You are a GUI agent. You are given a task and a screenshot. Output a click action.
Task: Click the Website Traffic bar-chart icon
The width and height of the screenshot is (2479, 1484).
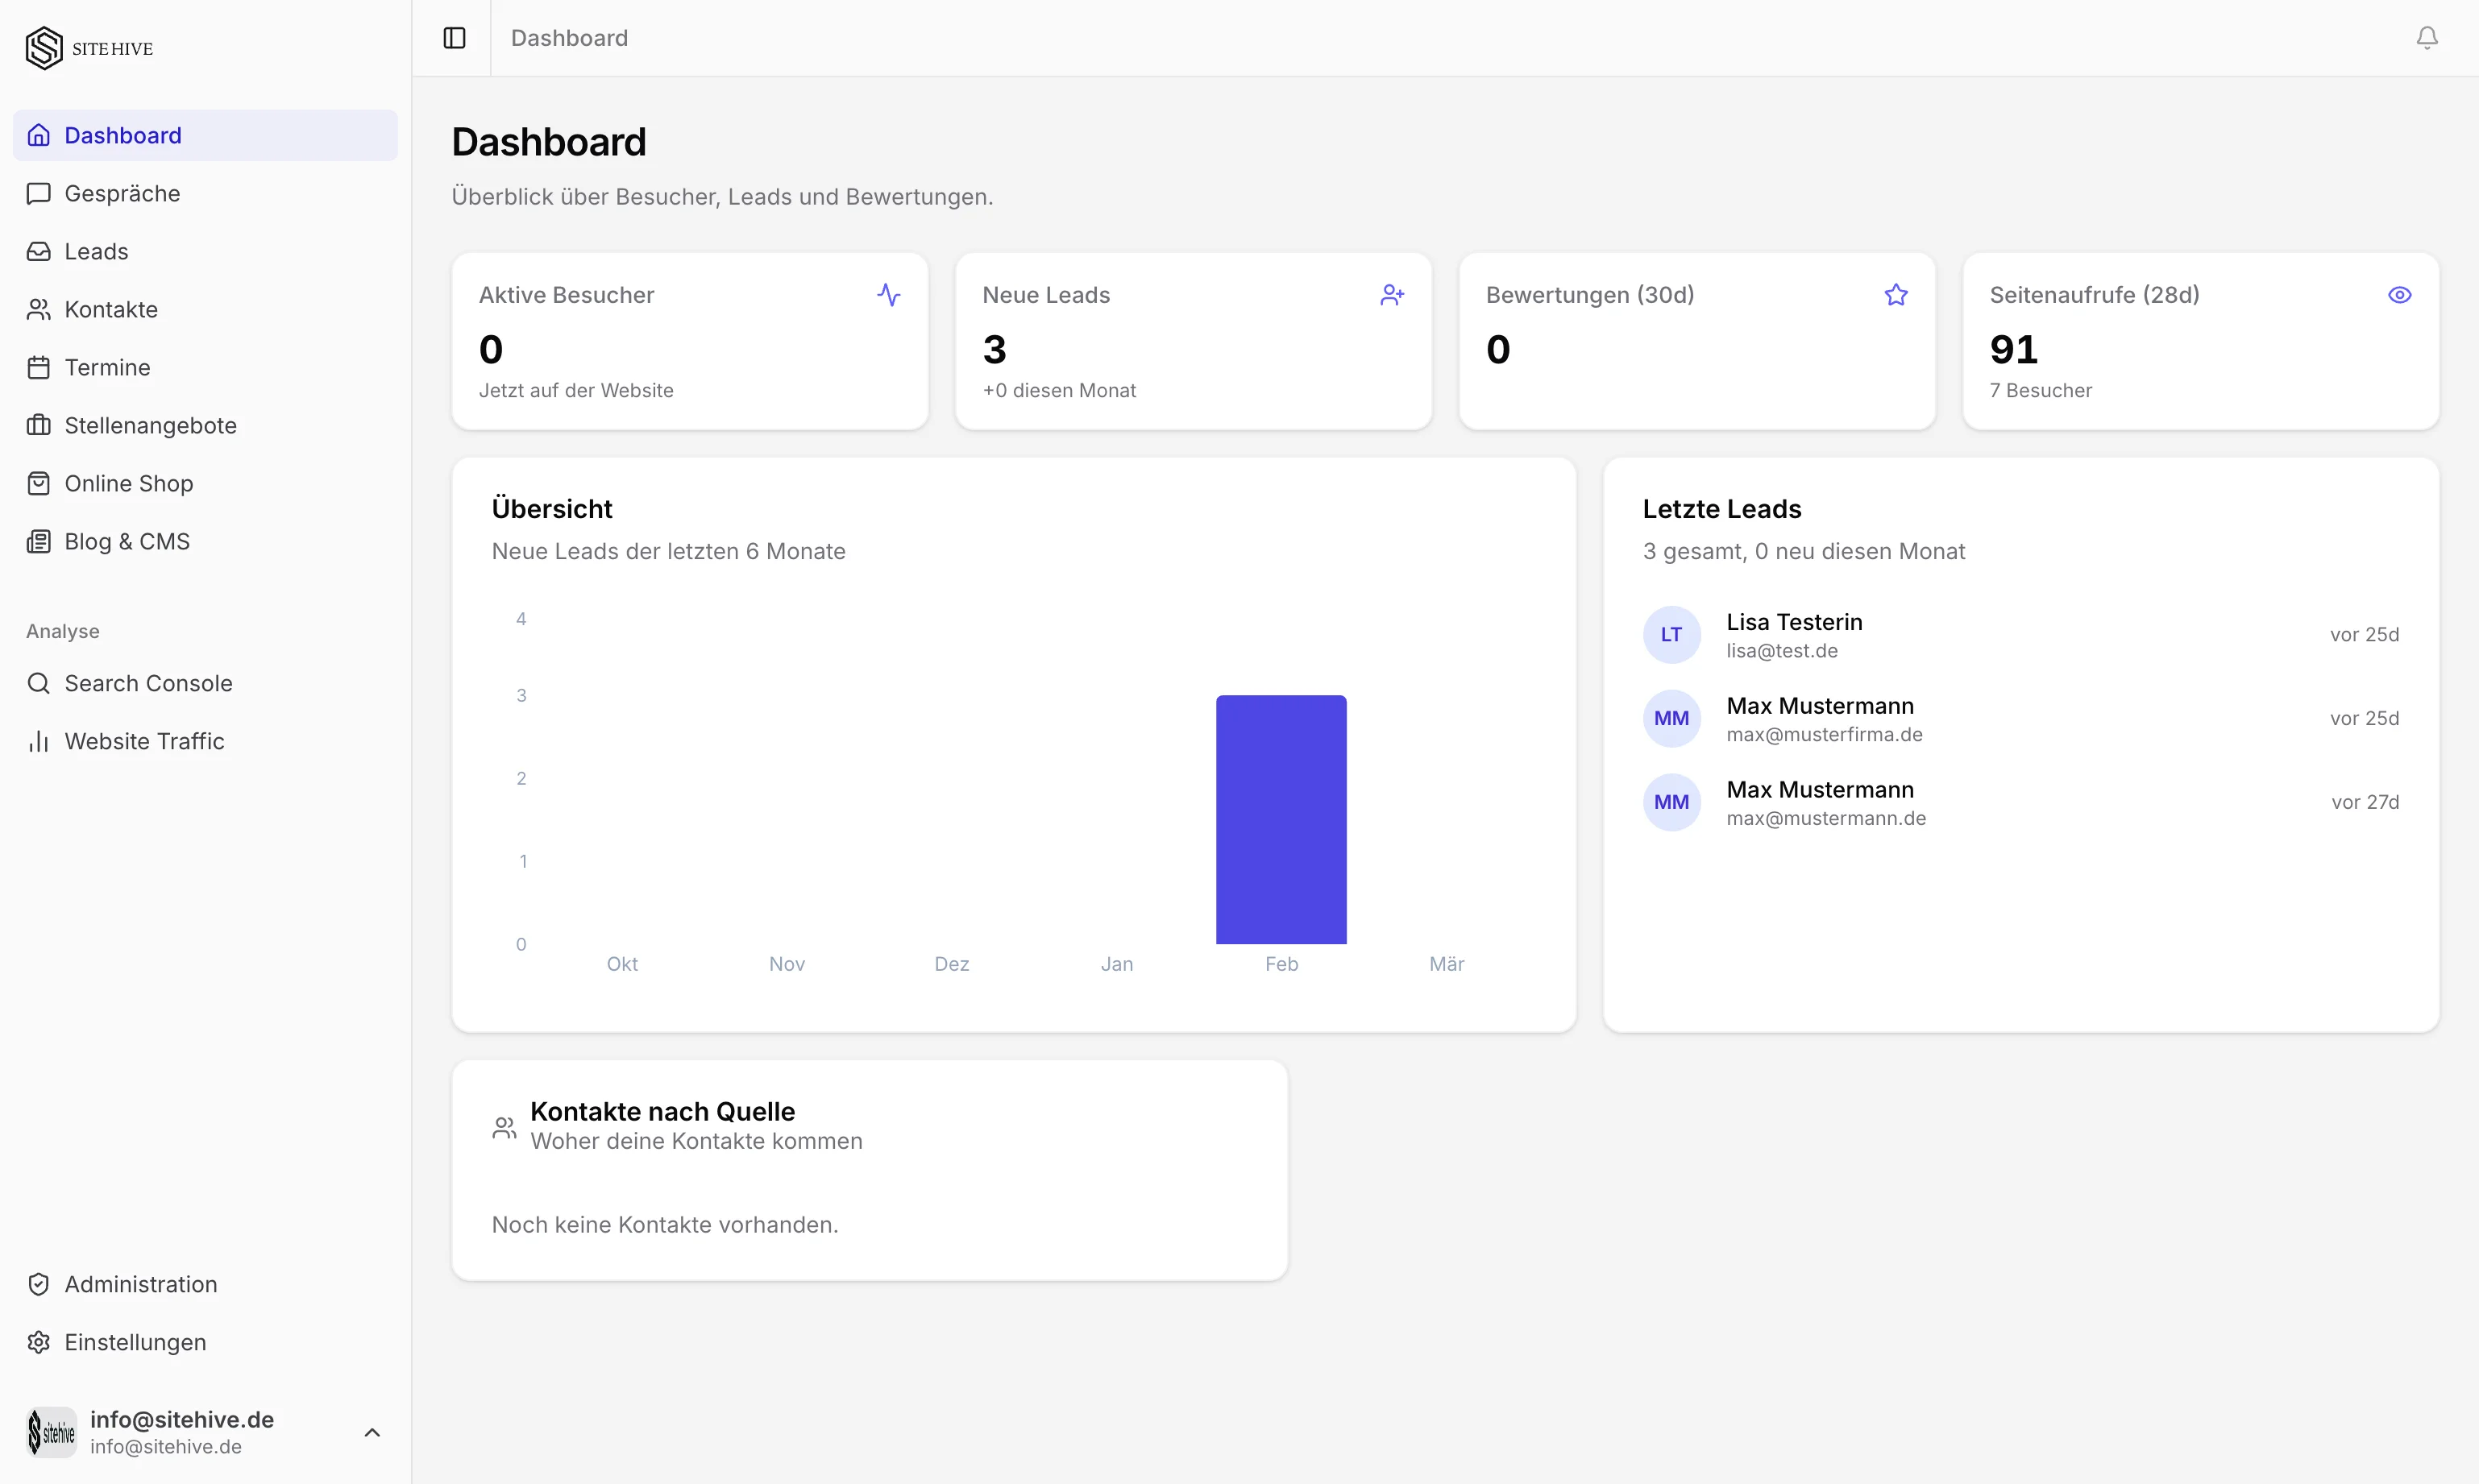click(x=38, y=741)
